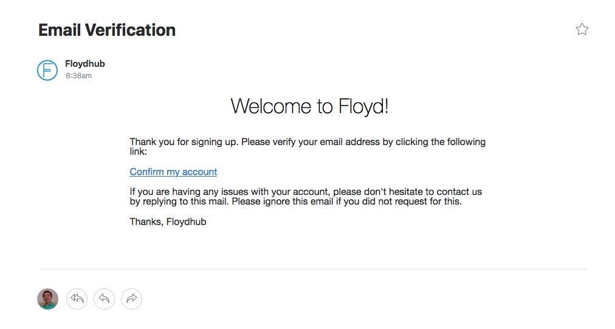Viewport: 615px width, 329px height.
Task: Forward this verification email
Action: [x=132, y=299]
